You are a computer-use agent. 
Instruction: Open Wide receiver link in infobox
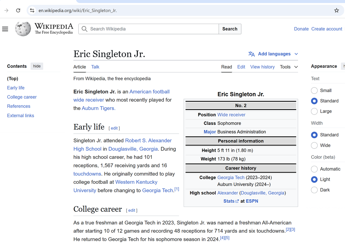(231, 115)
